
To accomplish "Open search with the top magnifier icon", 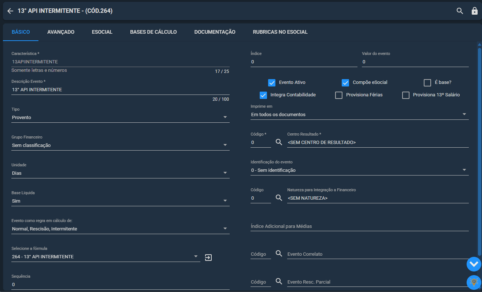I will point(460,11).
